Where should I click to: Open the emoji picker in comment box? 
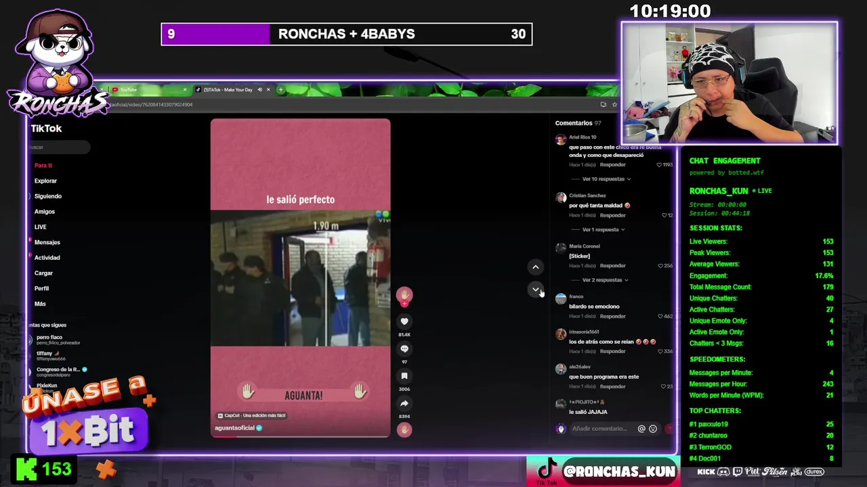[x=653, y=429]
